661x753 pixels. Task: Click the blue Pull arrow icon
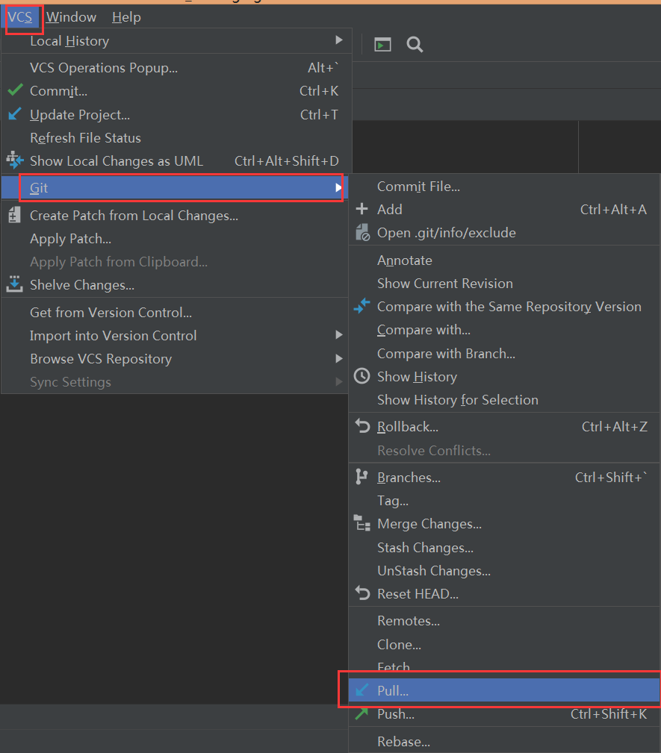pos(361,690)
